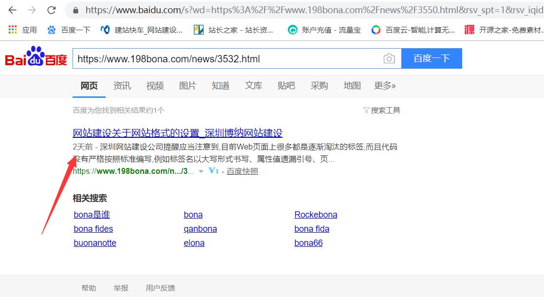Open the Apps grid bookmark icon

13,30
